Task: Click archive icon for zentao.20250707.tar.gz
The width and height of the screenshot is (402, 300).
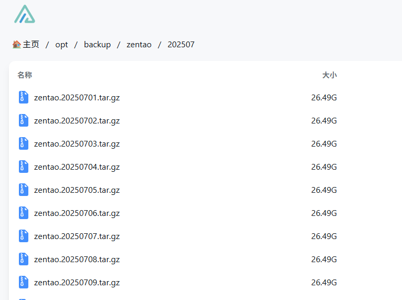Action: point(23,236)
